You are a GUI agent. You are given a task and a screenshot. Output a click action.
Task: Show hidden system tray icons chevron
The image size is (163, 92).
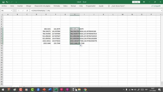pos(124,90)
